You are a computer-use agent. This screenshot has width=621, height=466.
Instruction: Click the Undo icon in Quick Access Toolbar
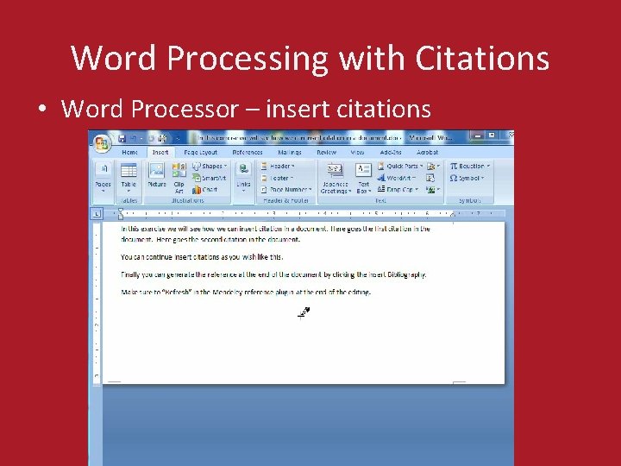pos(134,138)
